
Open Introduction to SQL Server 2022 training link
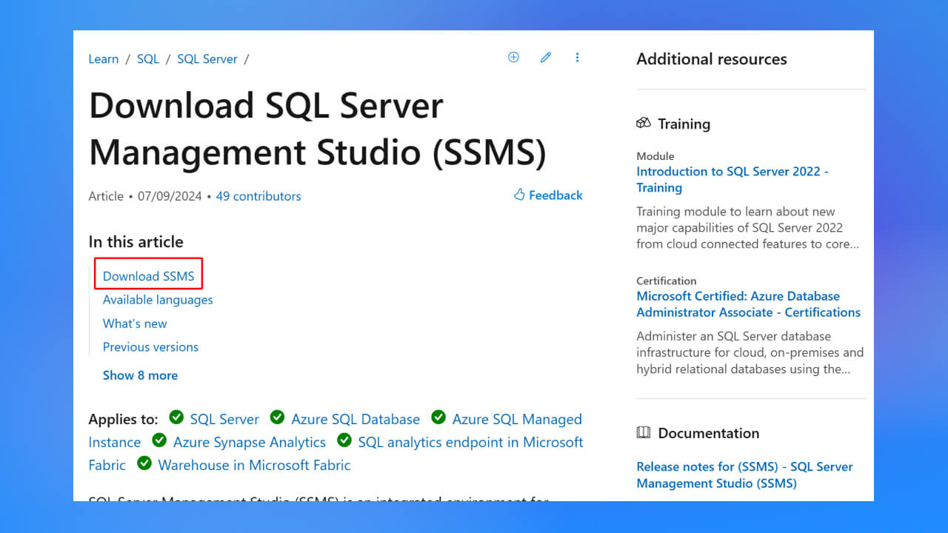pyautogui.click(x=732, y=179)
